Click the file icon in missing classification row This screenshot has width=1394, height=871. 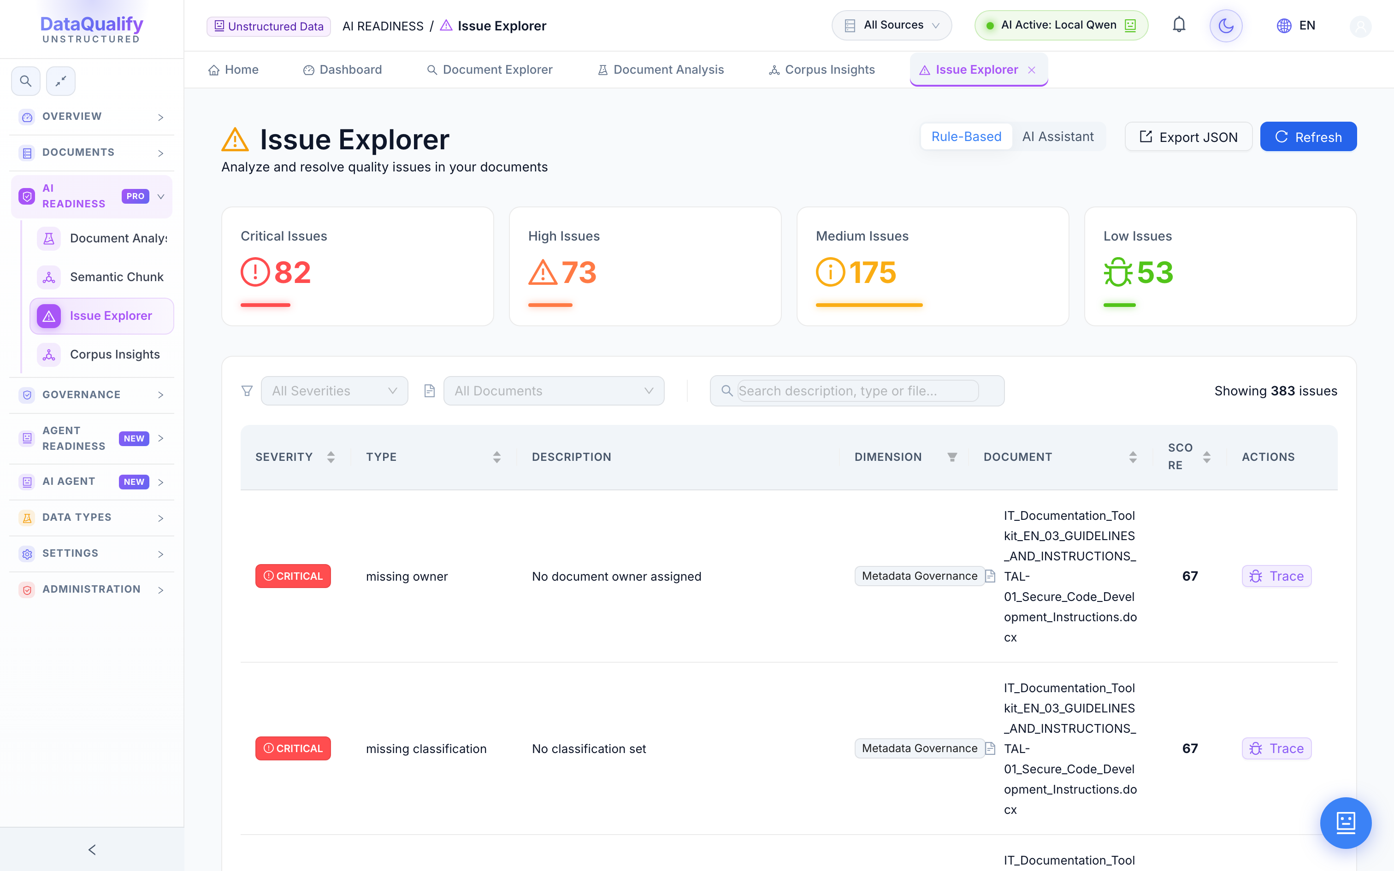pyautogui.click(x=990, y=748)
